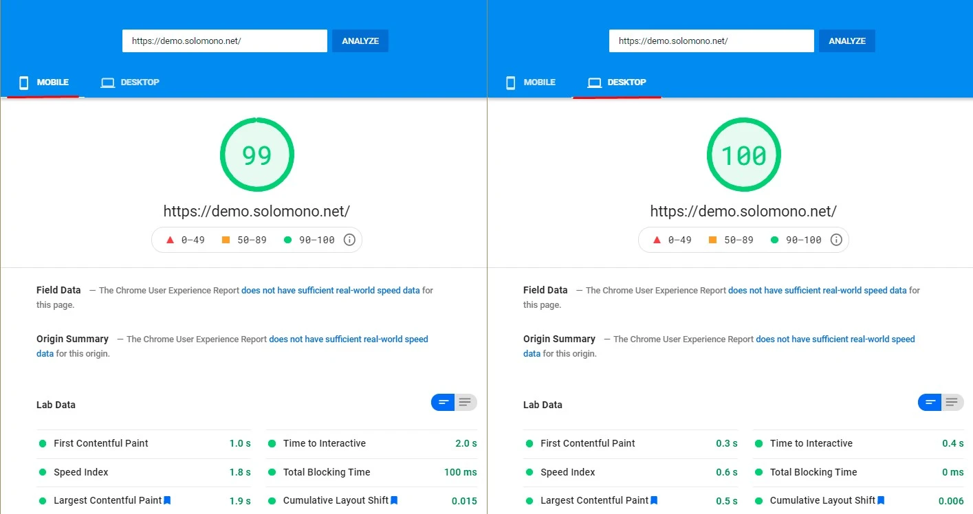
Task: Click the expanded list view icon in mobile Lab Data
Action: (x=466, y=402)
